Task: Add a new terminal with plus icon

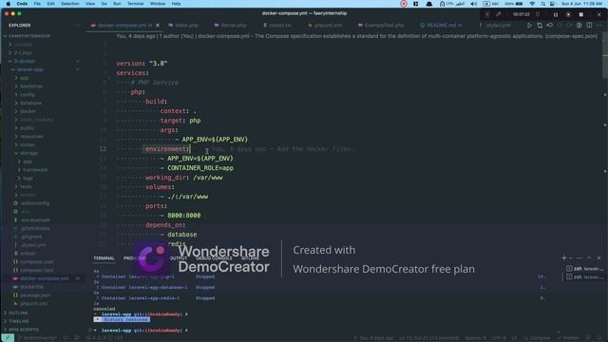Action: pyautogui.click(x=563, y=257)
